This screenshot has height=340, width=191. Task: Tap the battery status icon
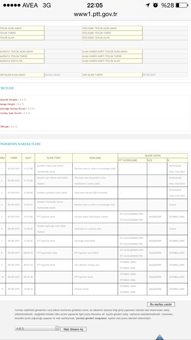coord(181,5)
